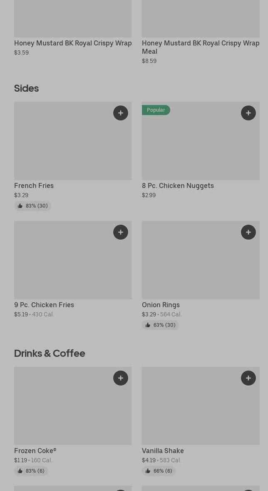
Task: Add French Fries to the order
Action: coord(121,113)
